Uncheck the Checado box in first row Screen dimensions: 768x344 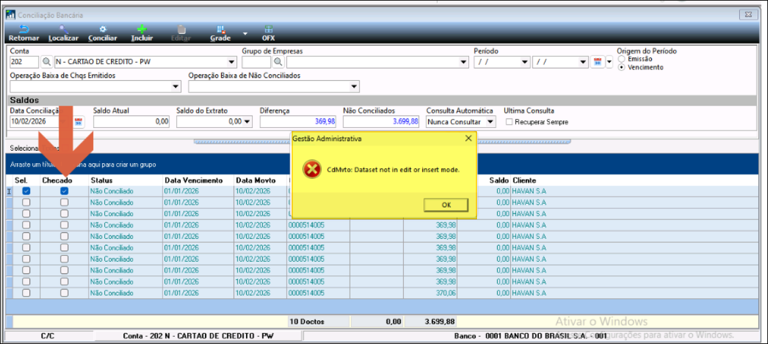click(x=64, y=191)
